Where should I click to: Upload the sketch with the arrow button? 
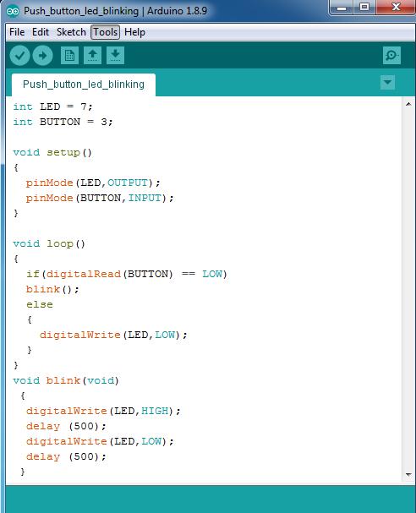tap(42, 56)
